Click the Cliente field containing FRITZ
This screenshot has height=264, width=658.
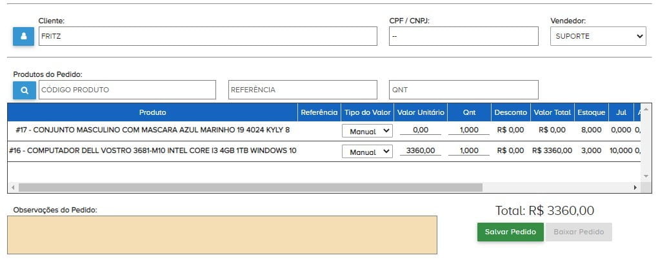pos(208,36)
